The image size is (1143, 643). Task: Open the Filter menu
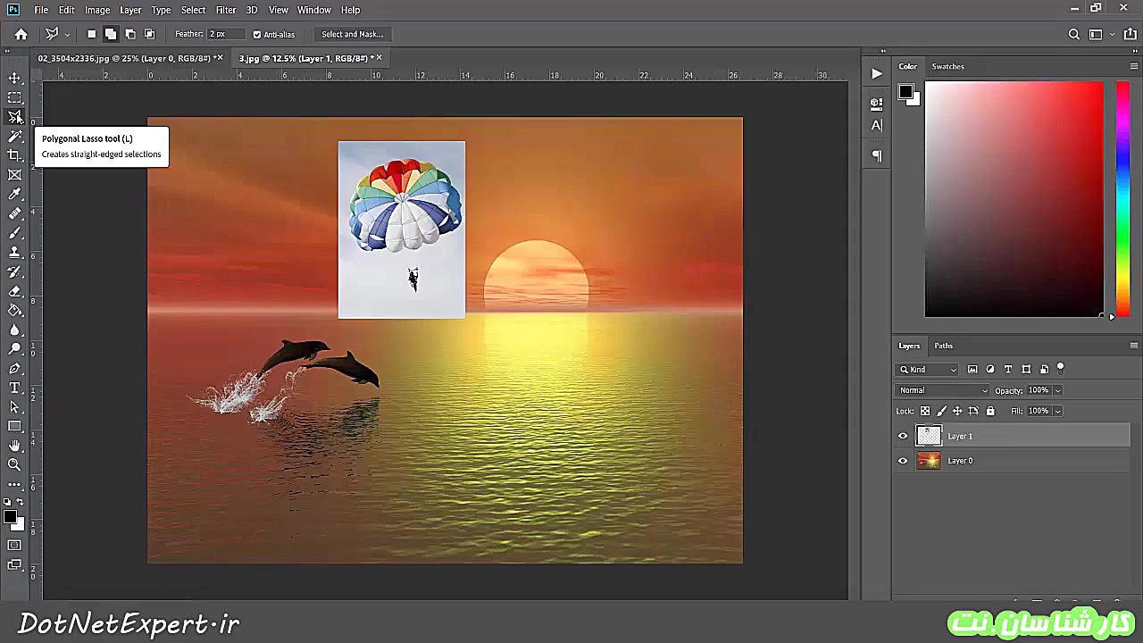coord(225,10)
